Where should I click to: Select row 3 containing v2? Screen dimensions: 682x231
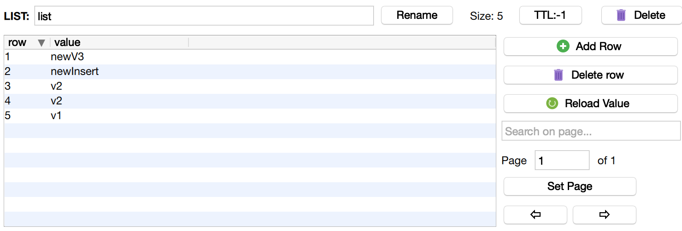[x=57, y=87]
